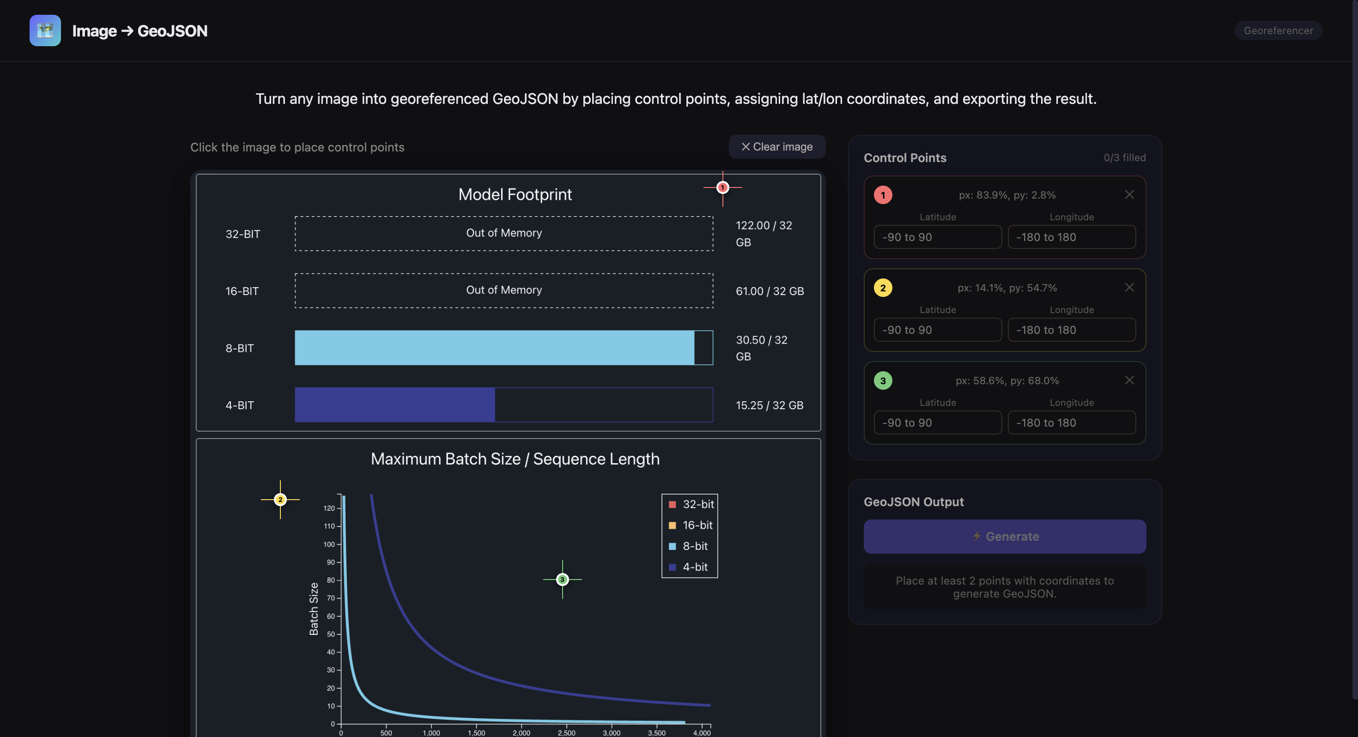Viewport: 1358px width, 737px height.
Task: Click the 8-bit legend color swatch
Action: coord(672,546)
